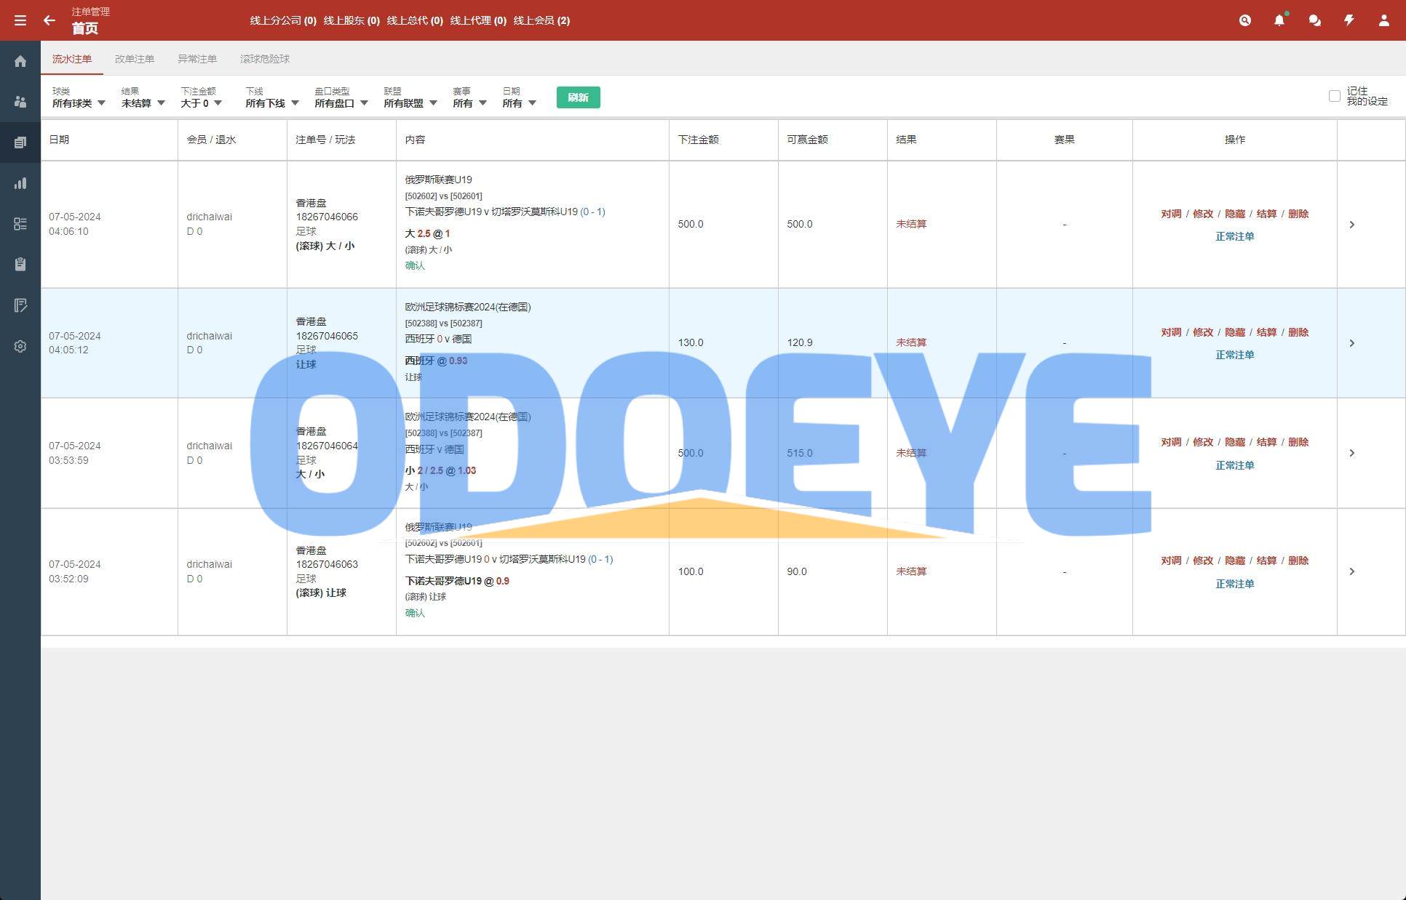The height and width of the screenshot is (900, 1406).
Task: Click 修改 for bet 18267046065
Action: coord(1203,332)
